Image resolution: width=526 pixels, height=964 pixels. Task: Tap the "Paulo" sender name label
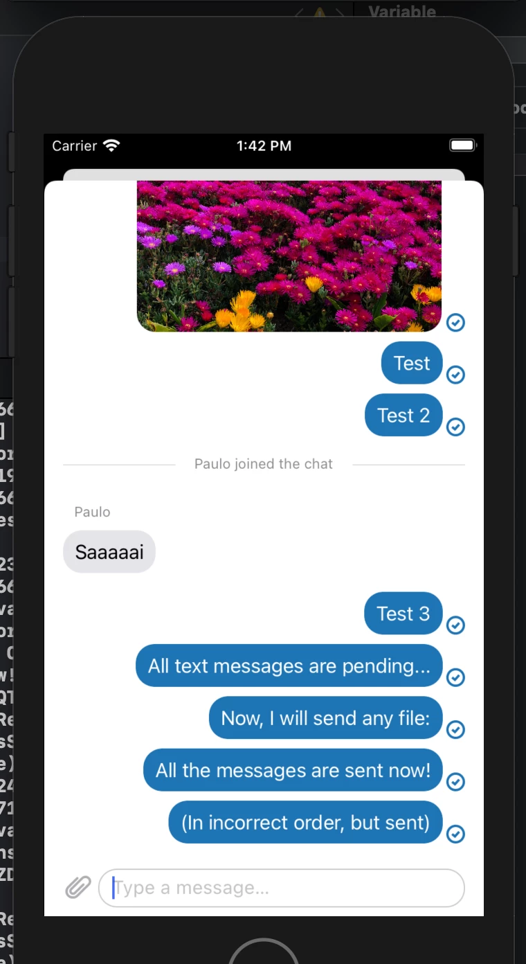coord(93,512)
